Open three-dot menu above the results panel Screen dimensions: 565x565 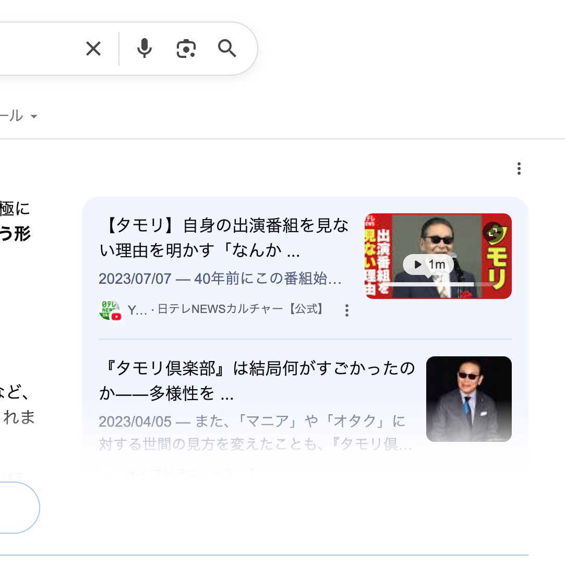click(518, 169)
